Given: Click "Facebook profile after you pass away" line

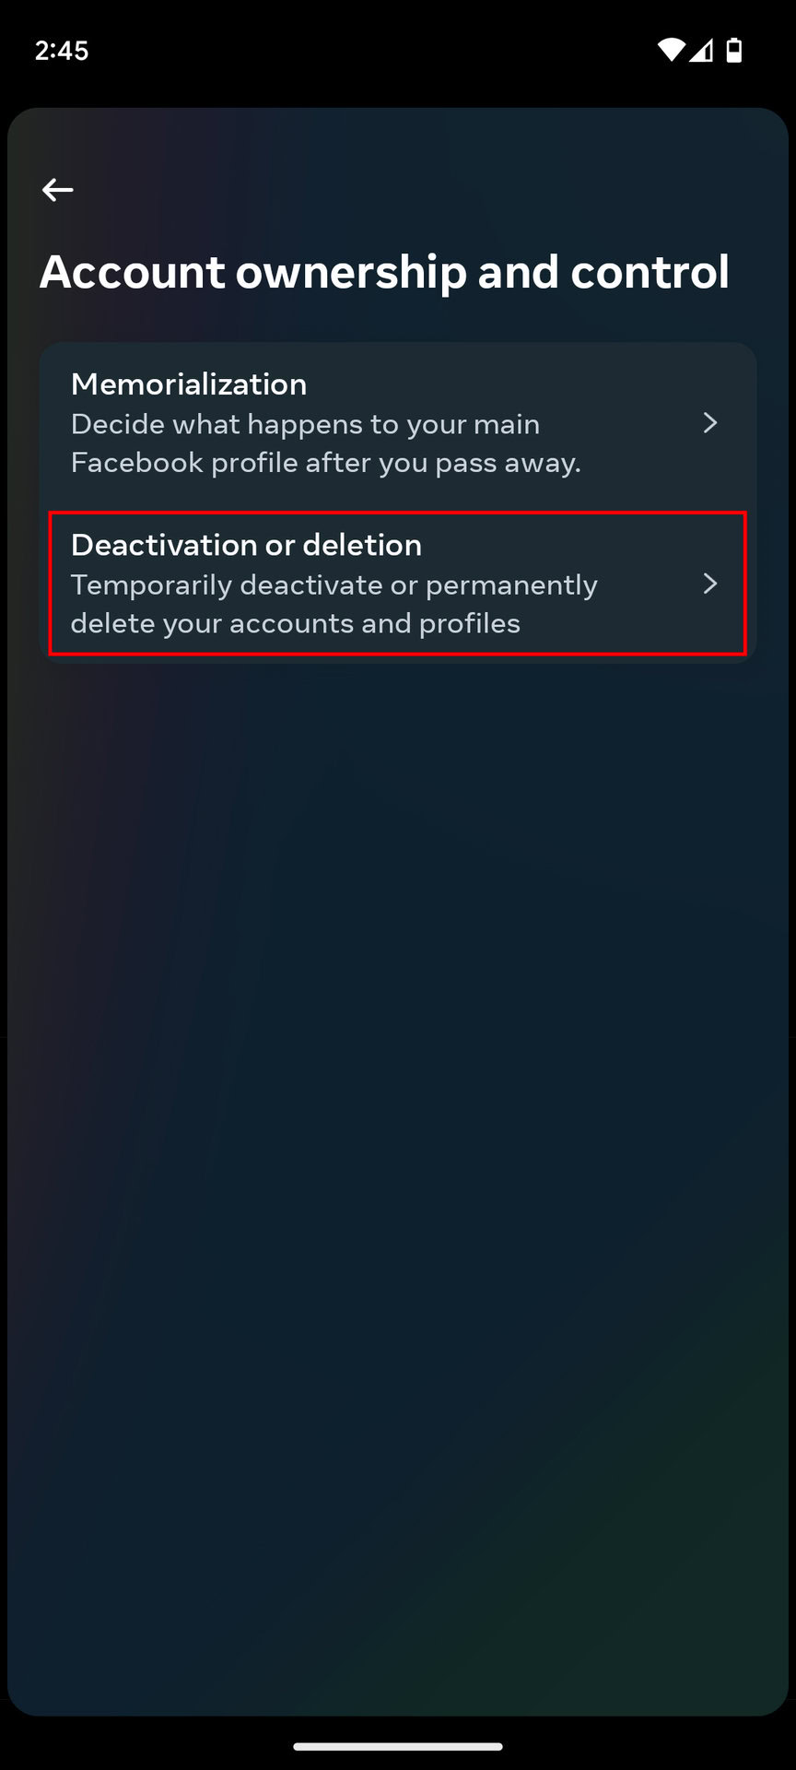Looking at the screenshot, I should pyautogui.click(x=325, y=463).
